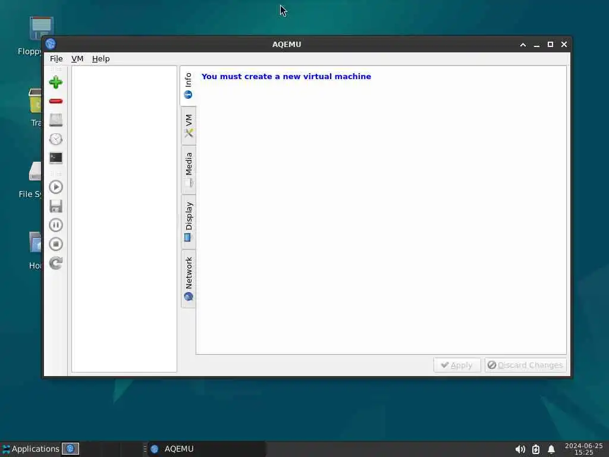The height and width of the screenshot is (457, 609).
Task: Minimize the AQEMU window
Action: [536, 45]
